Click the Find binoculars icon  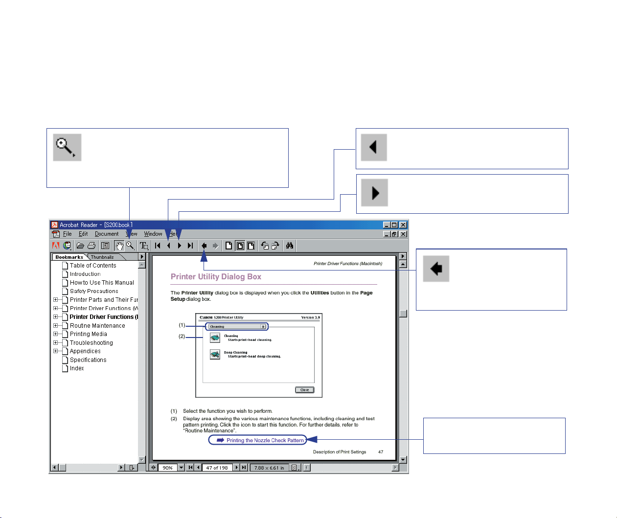[x=290, y=246]
